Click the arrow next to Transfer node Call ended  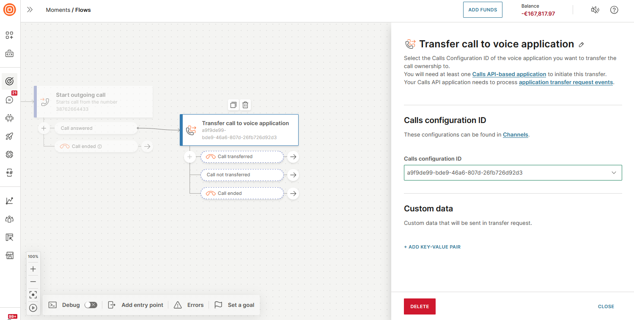click(293, 194)
